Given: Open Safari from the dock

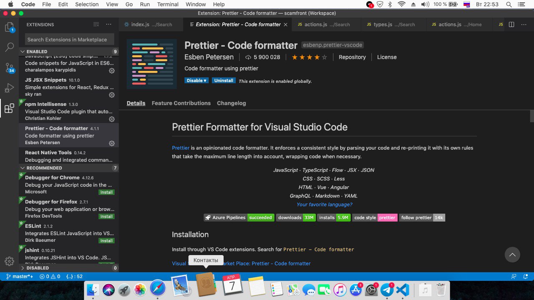Looking at the screenshot, I should [158, 288].
